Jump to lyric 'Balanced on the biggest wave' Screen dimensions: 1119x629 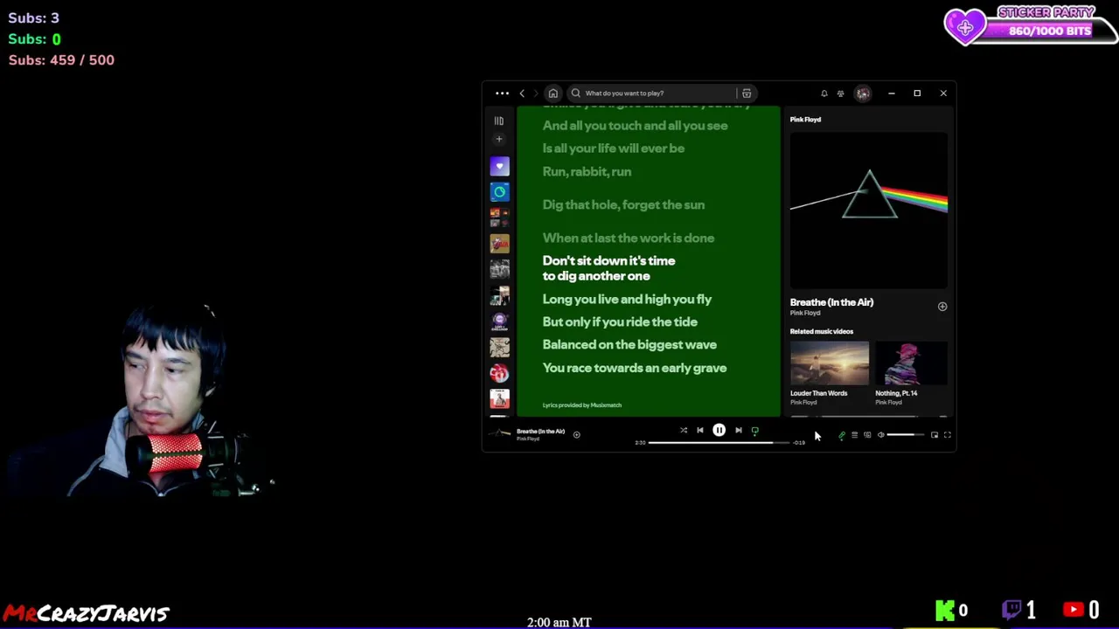click(629, 345)
